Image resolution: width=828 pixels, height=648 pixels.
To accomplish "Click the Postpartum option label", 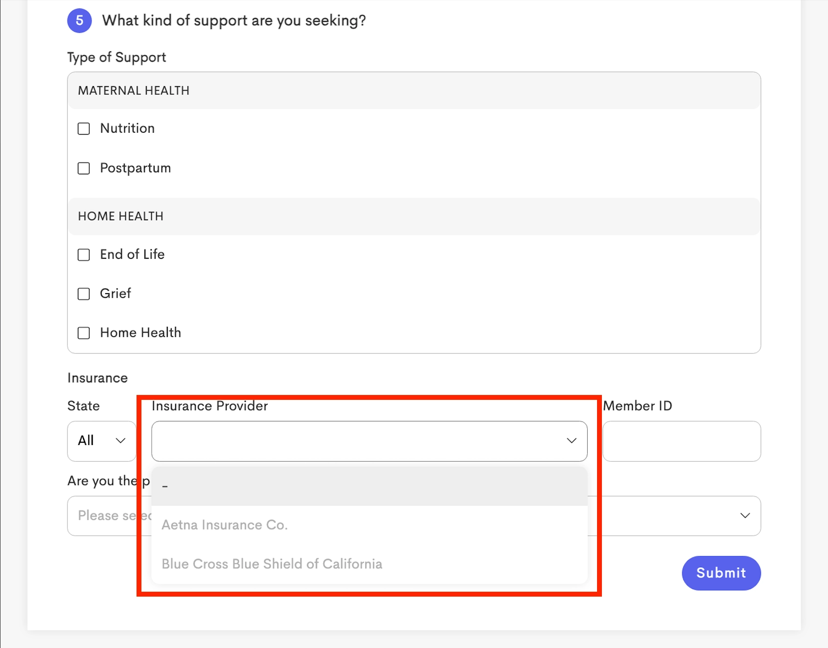I will click(136, 168).
